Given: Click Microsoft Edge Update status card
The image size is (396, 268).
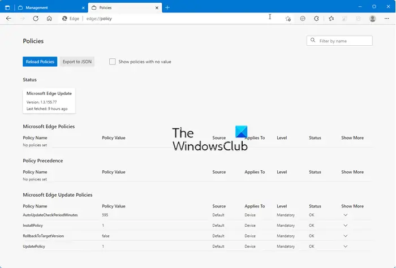Looking at the screenshot, I should [x=49, y=101].
